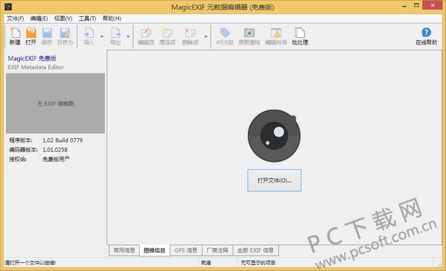Maximize the MagicEXIF window
This screenshot has height=271, width=446.
pyautogui.click(x=416, y=6)
